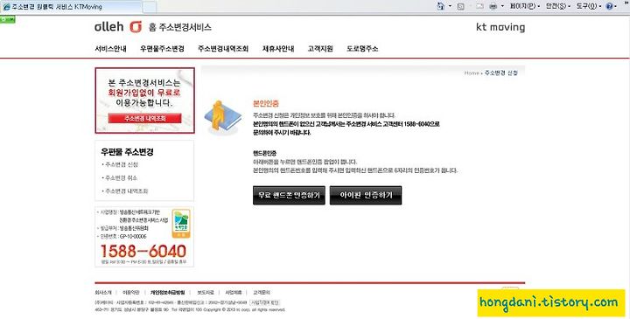
Task: Click the 주소변경 신청 sidebar link
Action: (122, 164)
